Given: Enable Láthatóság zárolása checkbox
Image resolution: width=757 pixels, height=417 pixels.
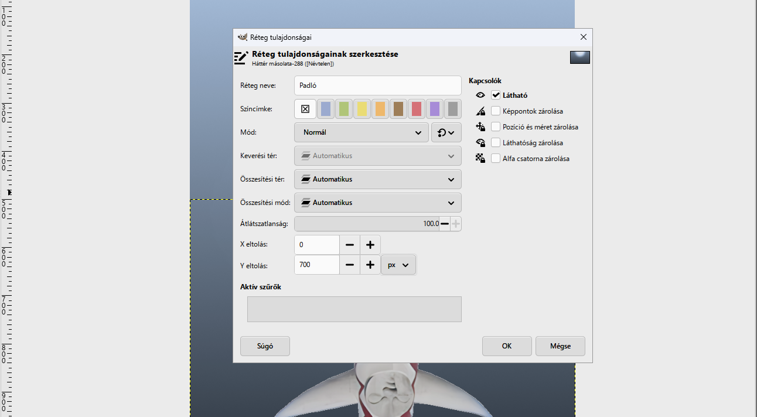Looking at the screenshot, I should pos(496,142).
